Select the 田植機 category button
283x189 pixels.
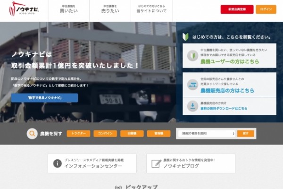132,133
